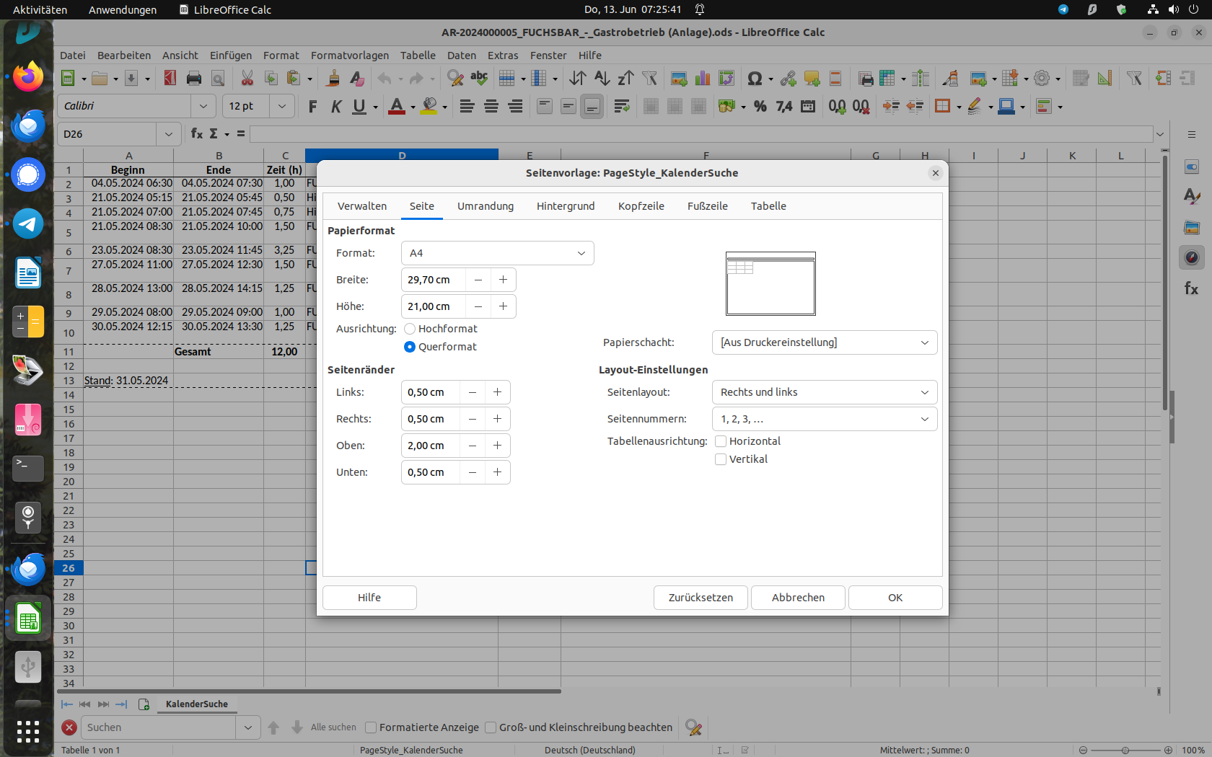Click the percent format icon
This screenshot has width=1212, height=757.
(x=760, y=107)
